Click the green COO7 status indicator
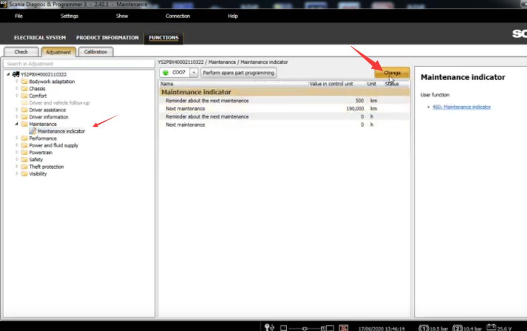 (x=166, y=73)
